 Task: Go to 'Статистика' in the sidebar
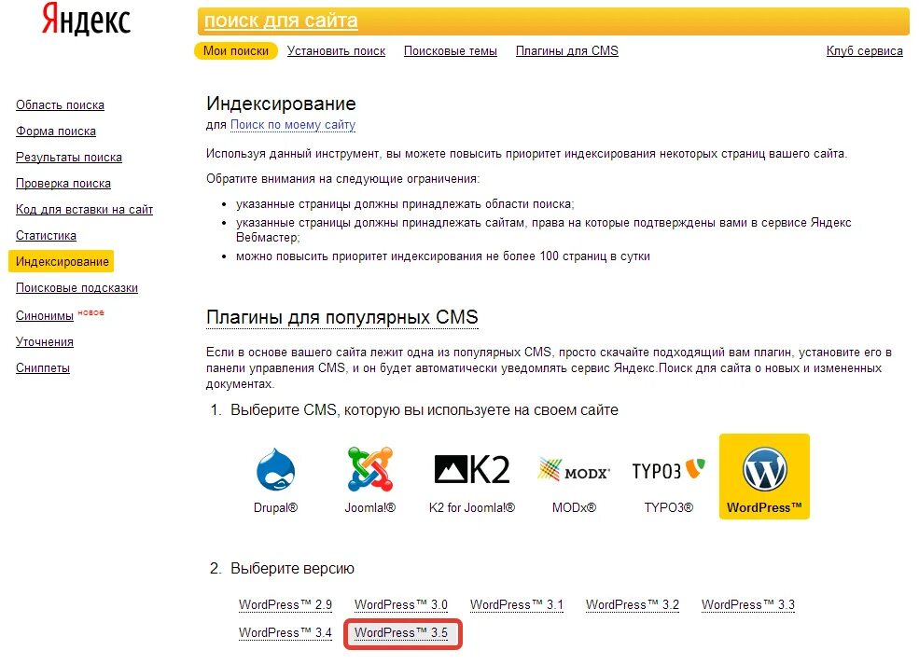pyautogui.click(x=46, y=236)
